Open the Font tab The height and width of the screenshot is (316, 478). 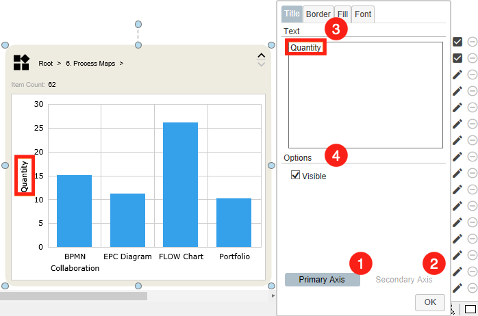[x=363, y=14]
